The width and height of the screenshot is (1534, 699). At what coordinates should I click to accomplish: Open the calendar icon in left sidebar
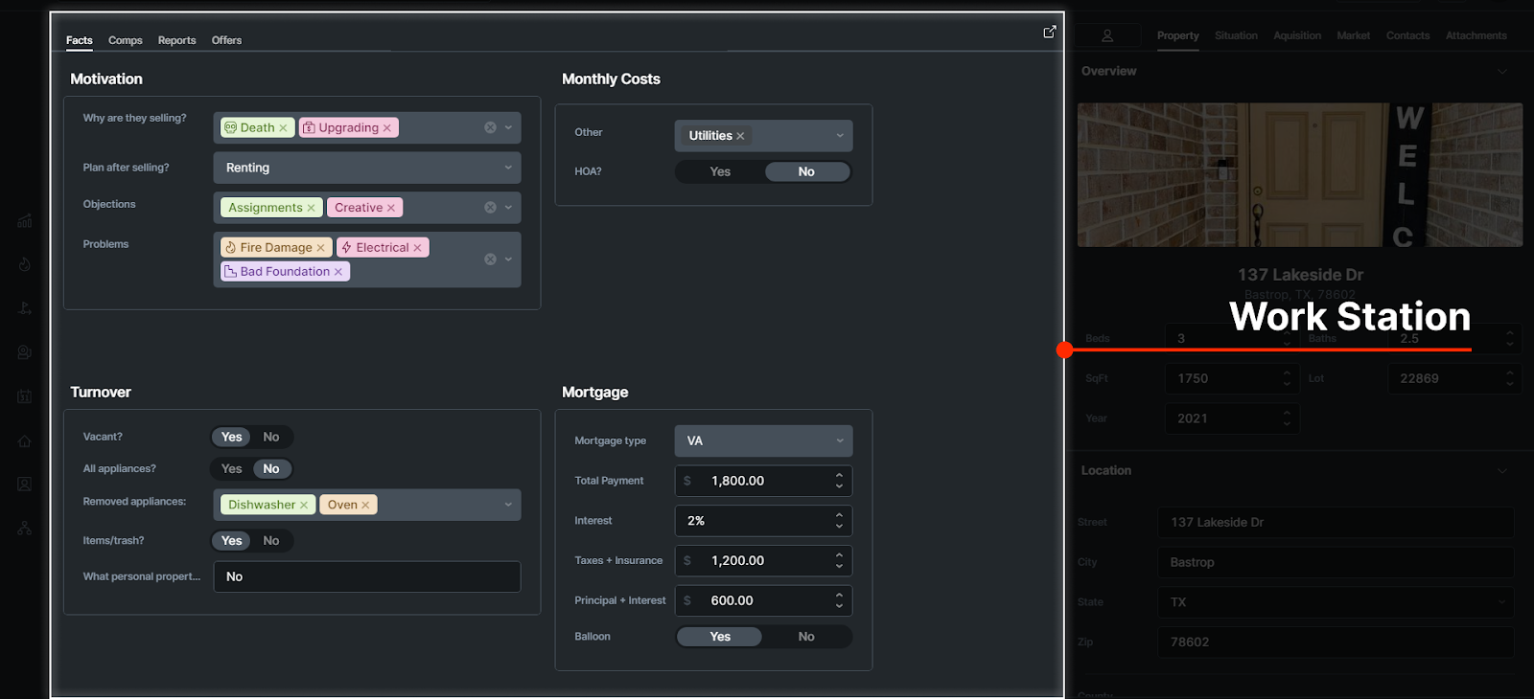[25, 396]
